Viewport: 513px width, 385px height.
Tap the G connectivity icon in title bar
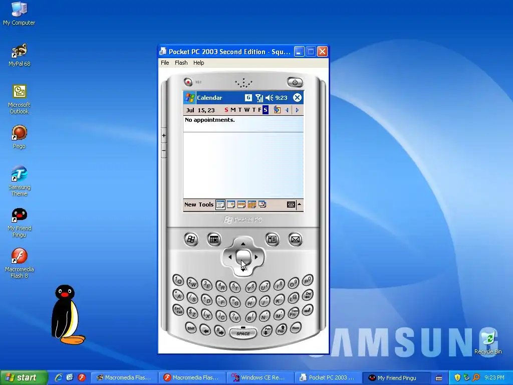248,98
